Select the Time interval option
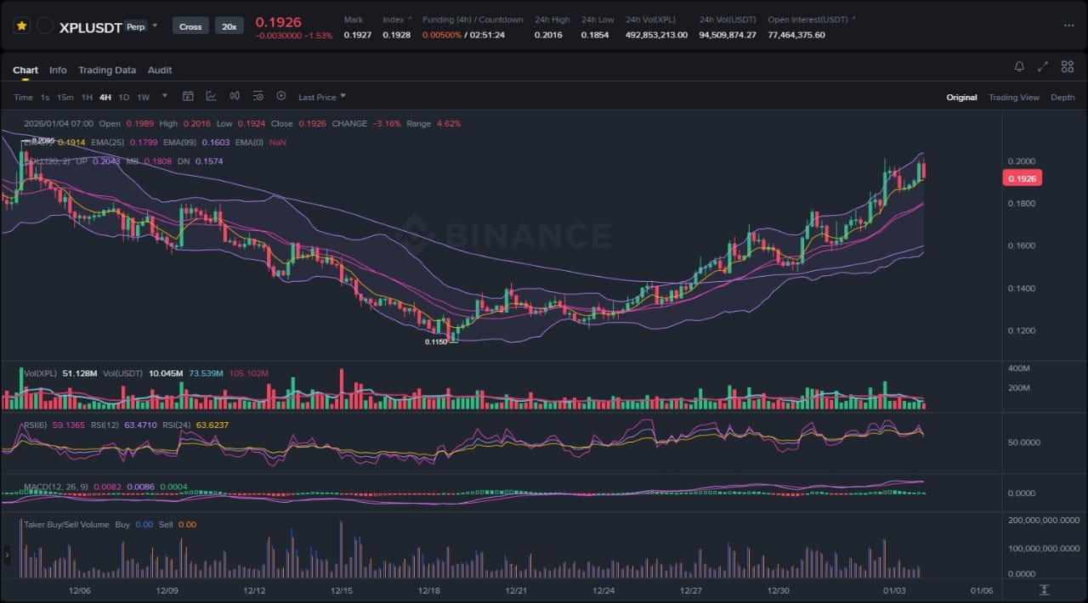This screenshot has width=1088, height=603. (23, 97)
